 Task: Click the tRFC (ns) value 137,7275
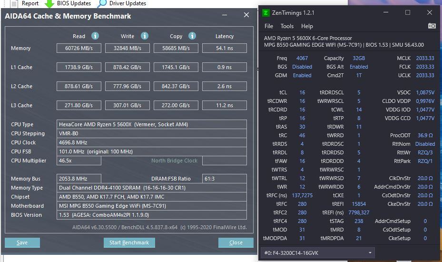point(302,195)
